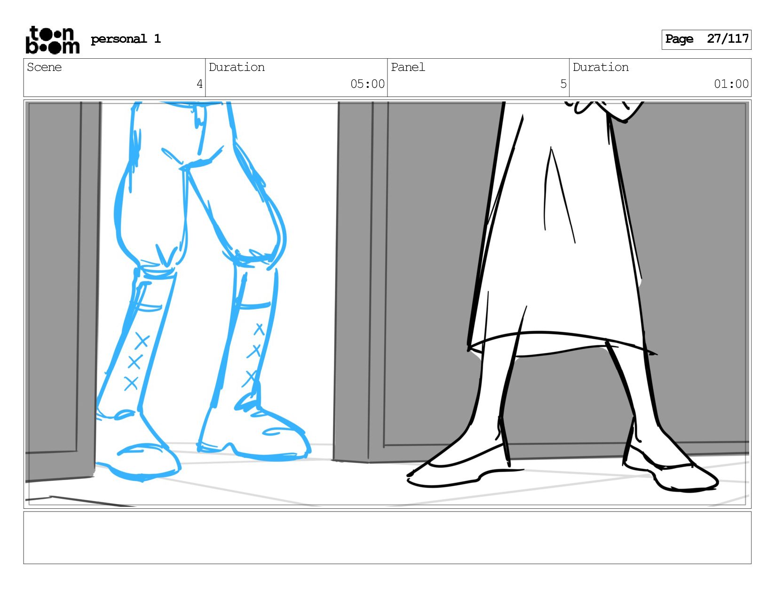Screen dimensions: 776x599
Task: Click the 'Scene' header label
Action: 44,67
